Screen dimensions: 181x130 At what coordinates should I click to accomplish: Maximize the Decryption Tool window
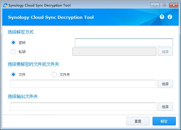(164, 5)
